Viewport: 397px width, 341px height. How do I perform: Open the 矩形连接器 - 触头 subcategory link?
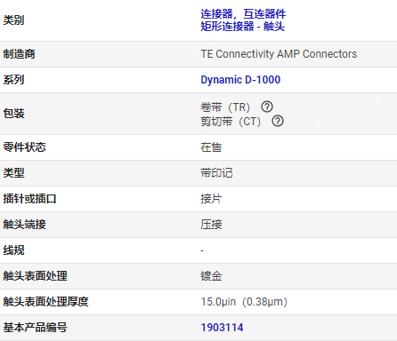click(x=242, y=27)
